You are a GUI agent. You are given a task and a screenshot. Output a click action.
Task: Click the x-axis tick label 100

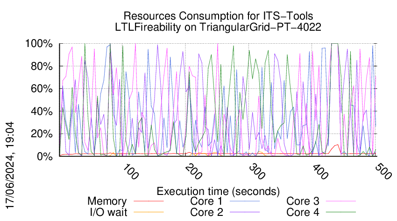click(131, 172)
